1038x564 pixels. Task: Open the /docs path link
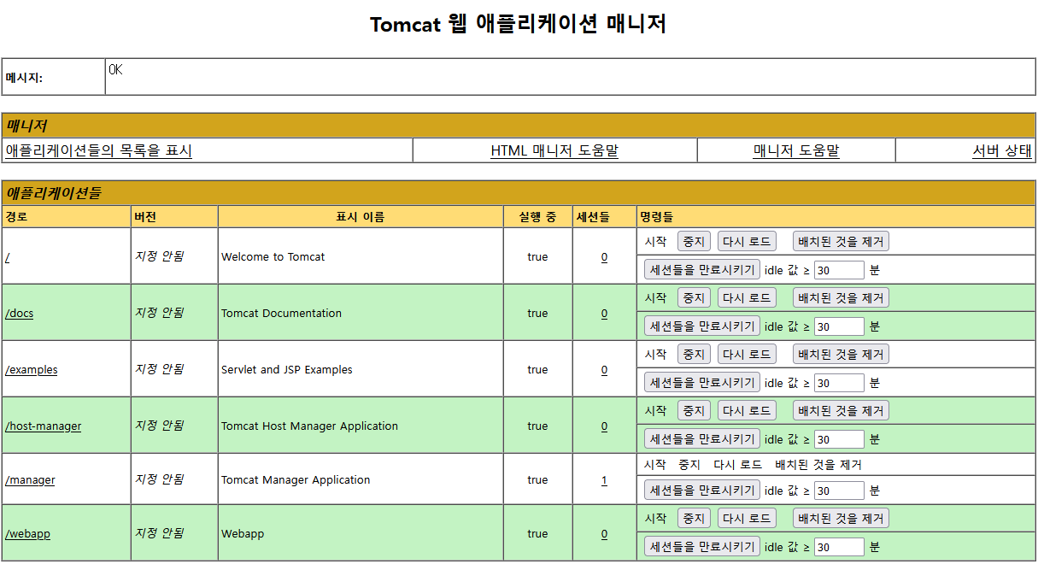pos(20,314)
